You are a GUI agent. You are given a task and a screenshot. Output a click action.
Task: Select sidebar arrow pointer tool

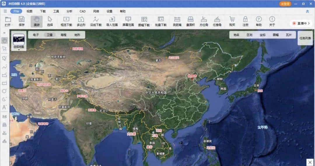[x=4, y=49]
